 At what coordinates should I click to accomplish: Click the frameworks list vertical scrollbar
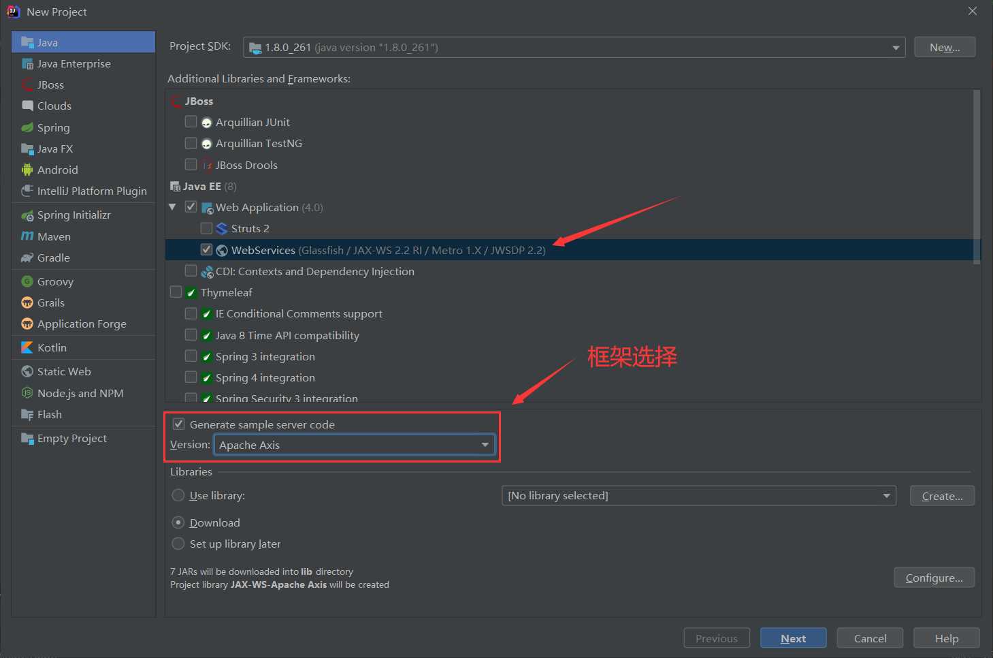click(977, 177)
